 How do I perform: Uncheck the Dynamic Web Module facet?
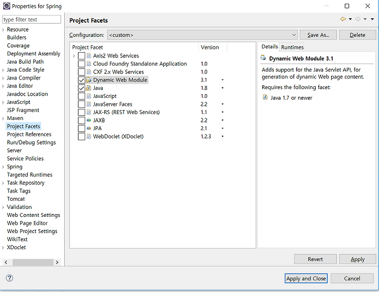point(82,80)
